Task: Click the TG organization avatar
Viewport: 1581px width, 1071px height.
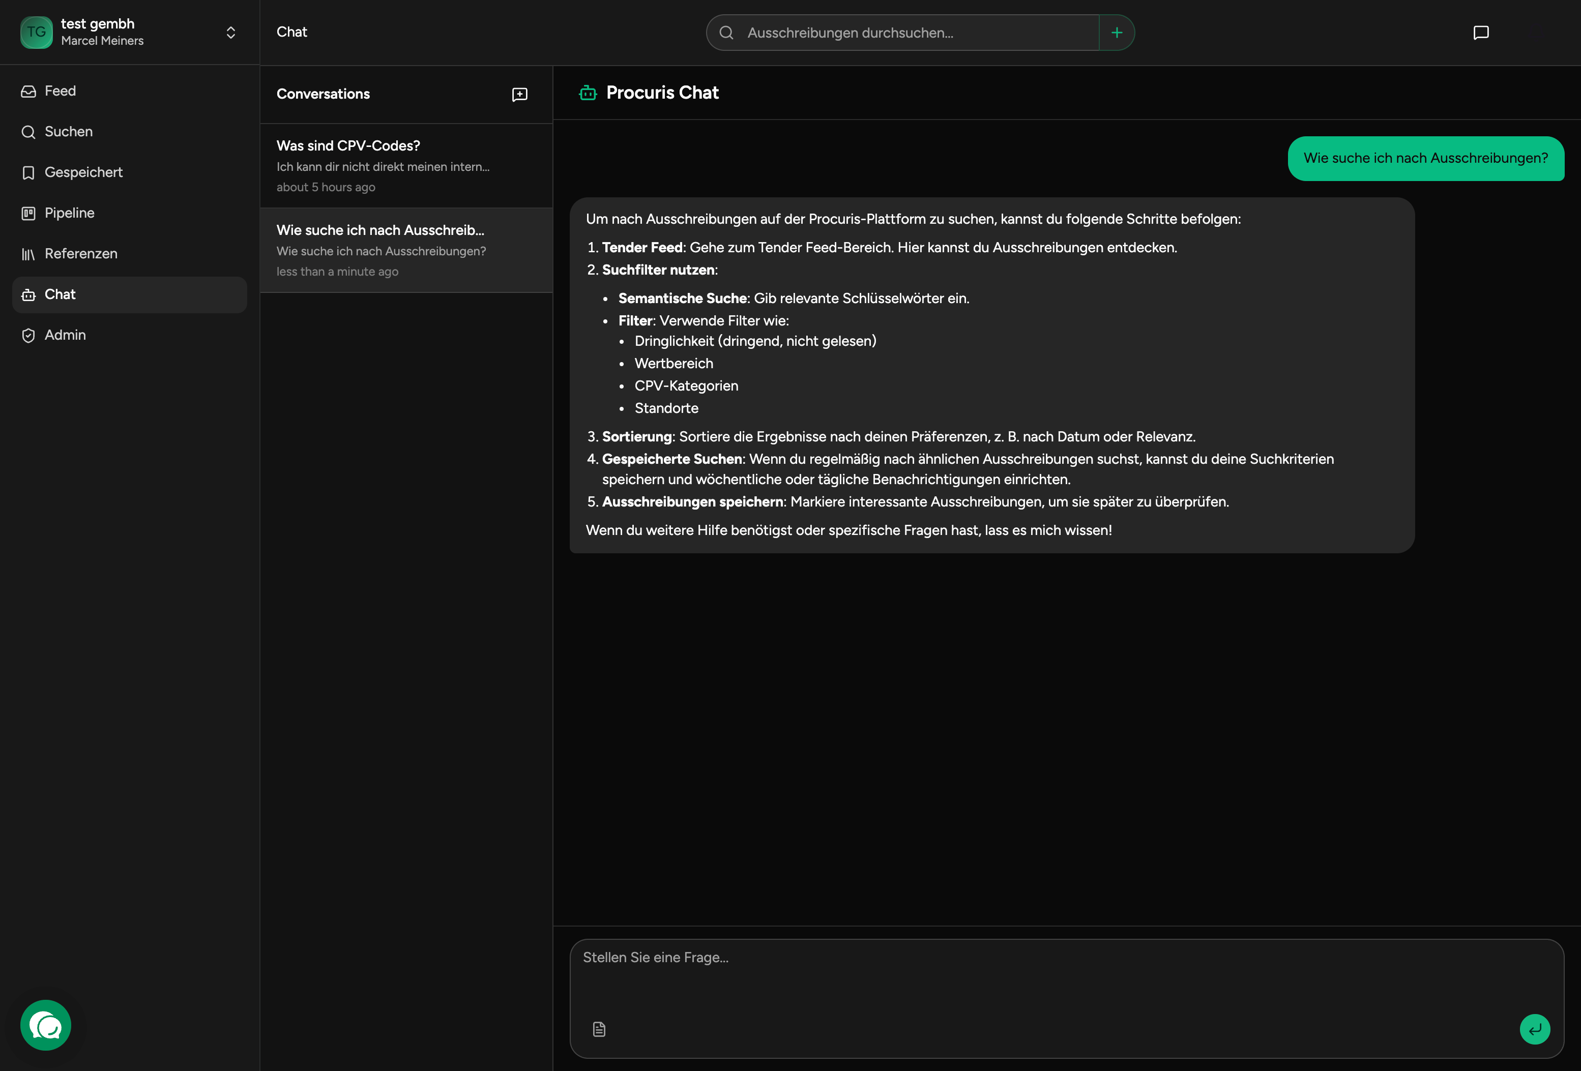Action: pos(37,33)
